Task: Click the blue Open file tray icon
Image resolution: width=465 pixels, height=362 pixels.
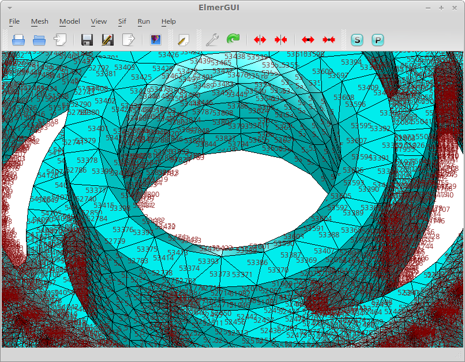Action: click(18, 40)
